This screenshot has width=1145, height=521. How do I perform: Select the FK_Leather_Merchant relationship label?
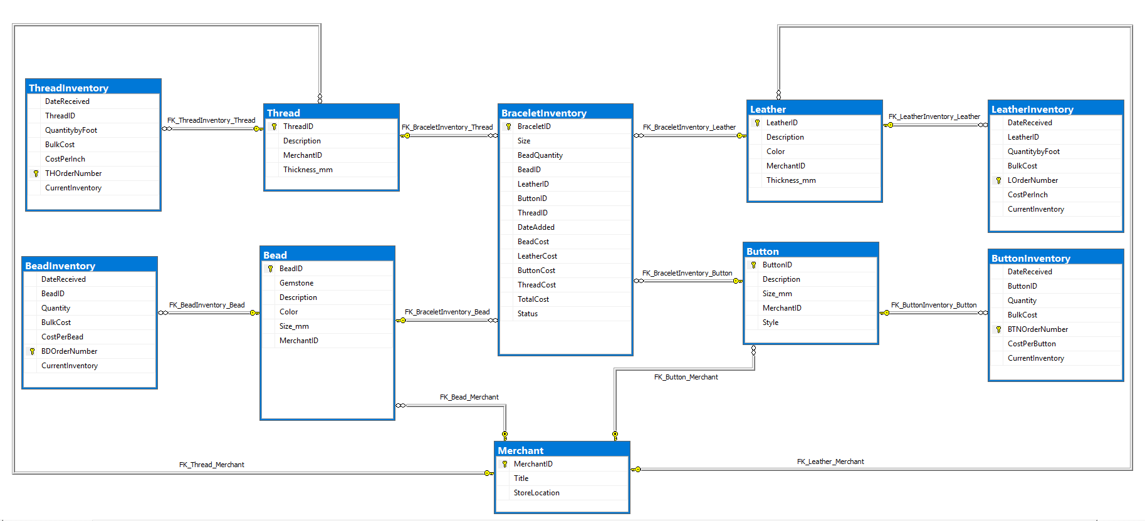pos(830,462)
